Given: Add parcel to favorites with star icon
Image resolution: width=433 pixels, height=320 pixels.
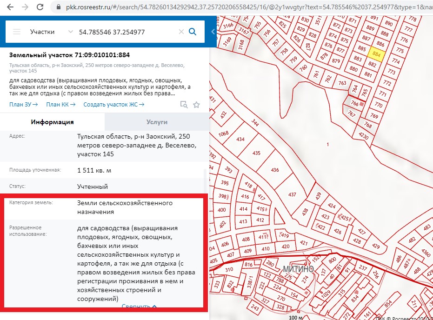Looking at the screenshot, I should [196, 105].
